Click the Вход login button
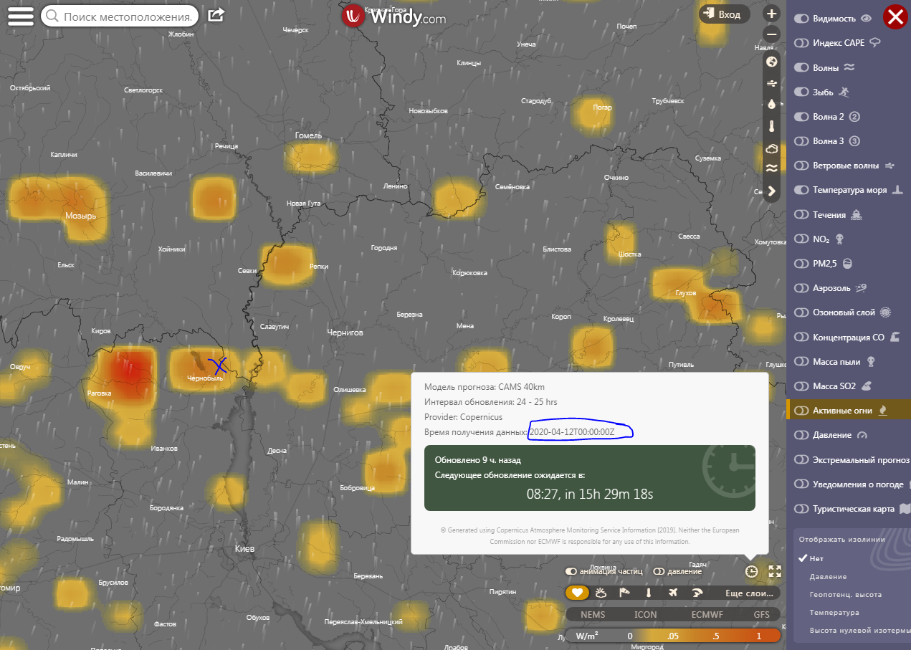 pos(724,14)
